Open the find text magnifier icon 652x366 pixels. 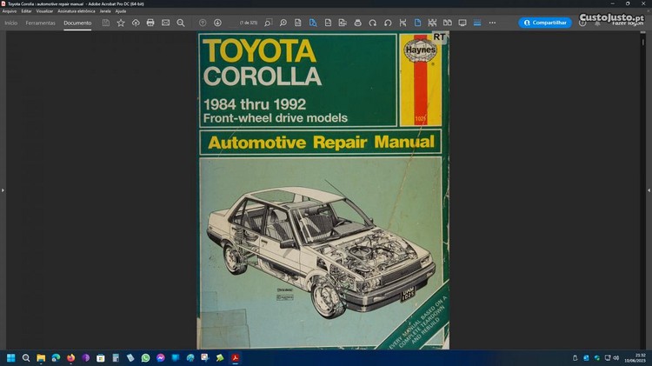coord(180,23)
